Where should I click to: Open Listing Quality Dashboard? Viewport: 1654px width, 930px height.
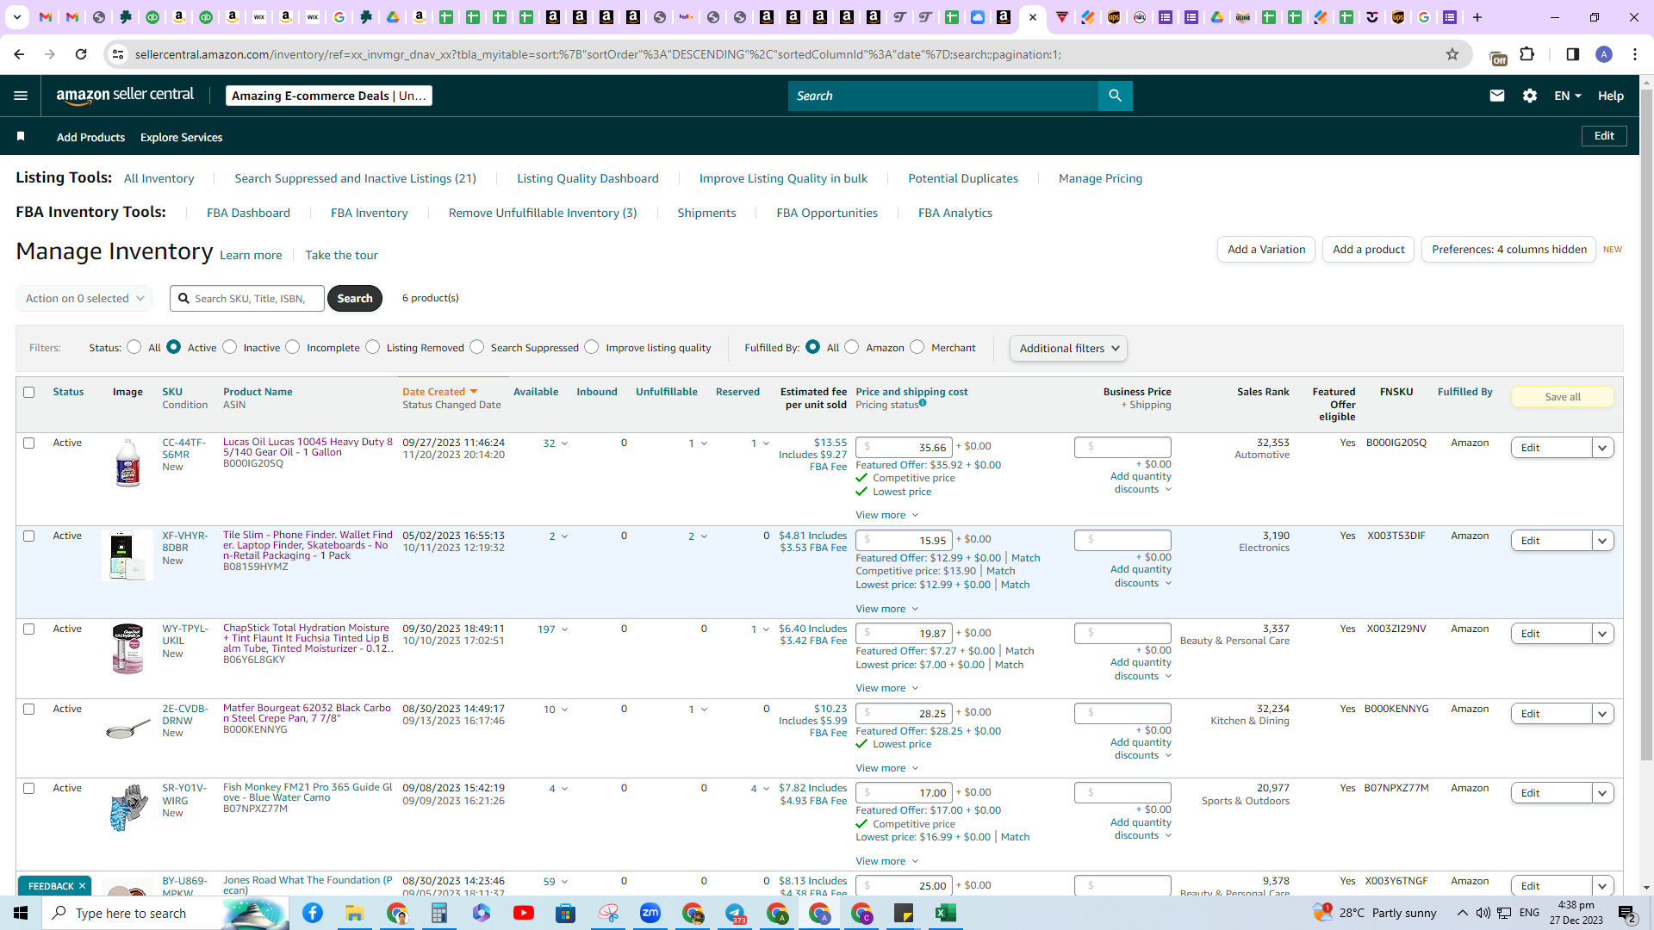[588, 178]
